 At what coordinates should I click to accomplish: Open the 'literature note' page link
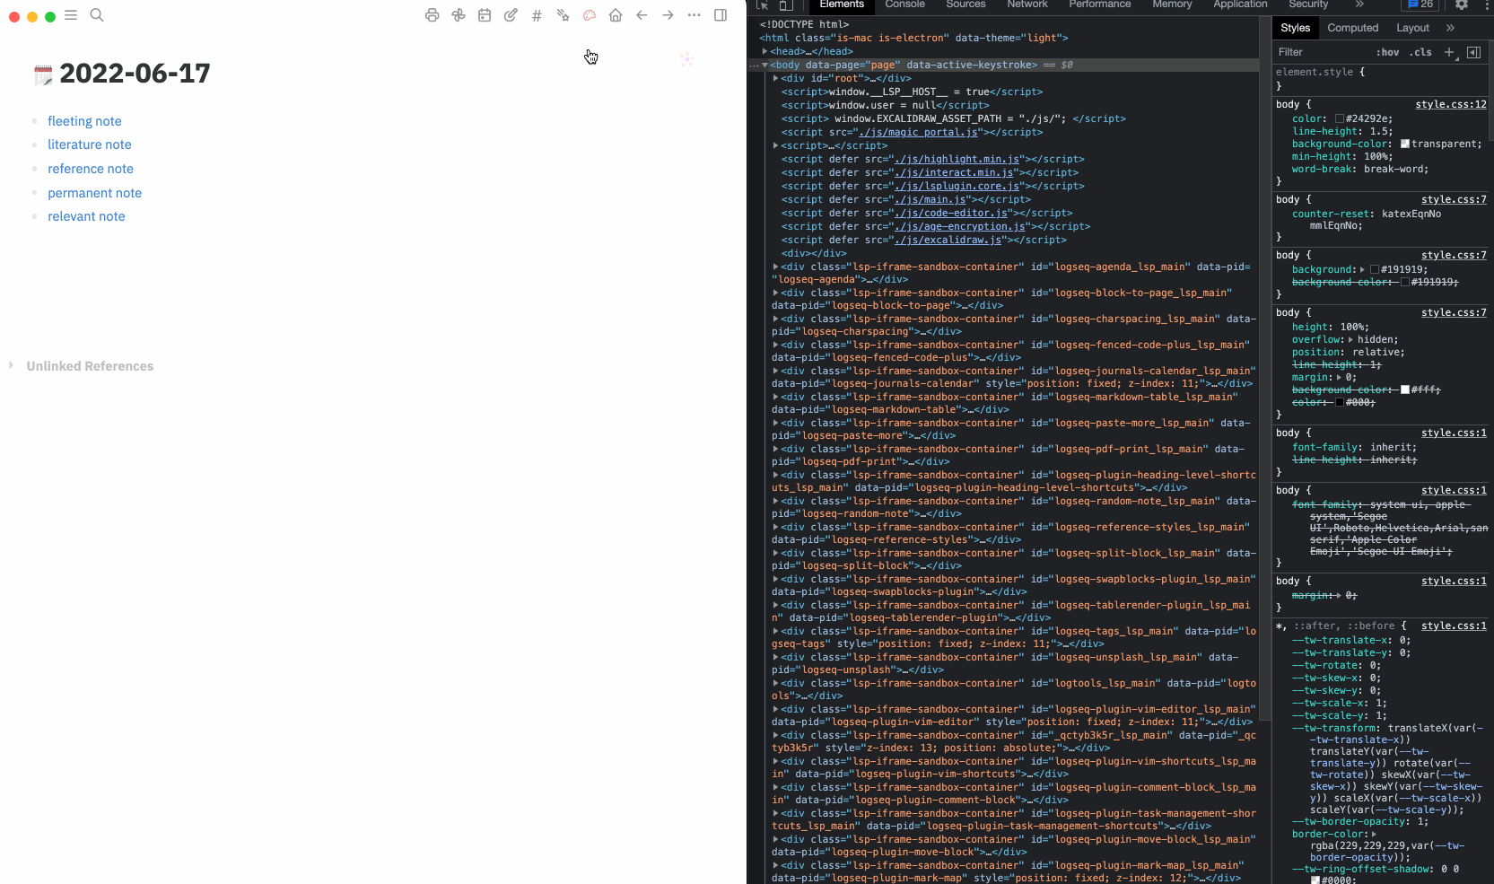click(x=90, y=144)
